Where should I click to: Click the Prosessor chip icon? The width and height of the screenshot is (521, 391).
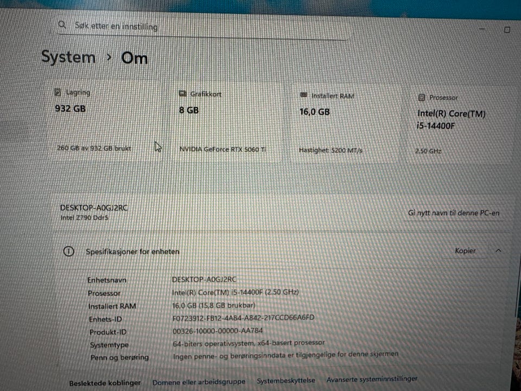pos(421,97)
